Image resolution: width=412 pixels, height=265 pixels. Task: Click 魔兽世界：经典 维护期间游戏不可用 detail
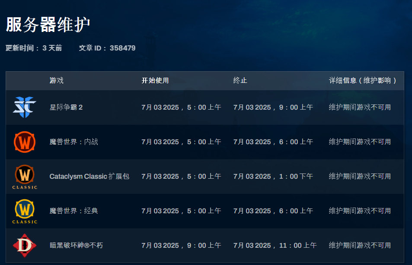click(360, 211)
